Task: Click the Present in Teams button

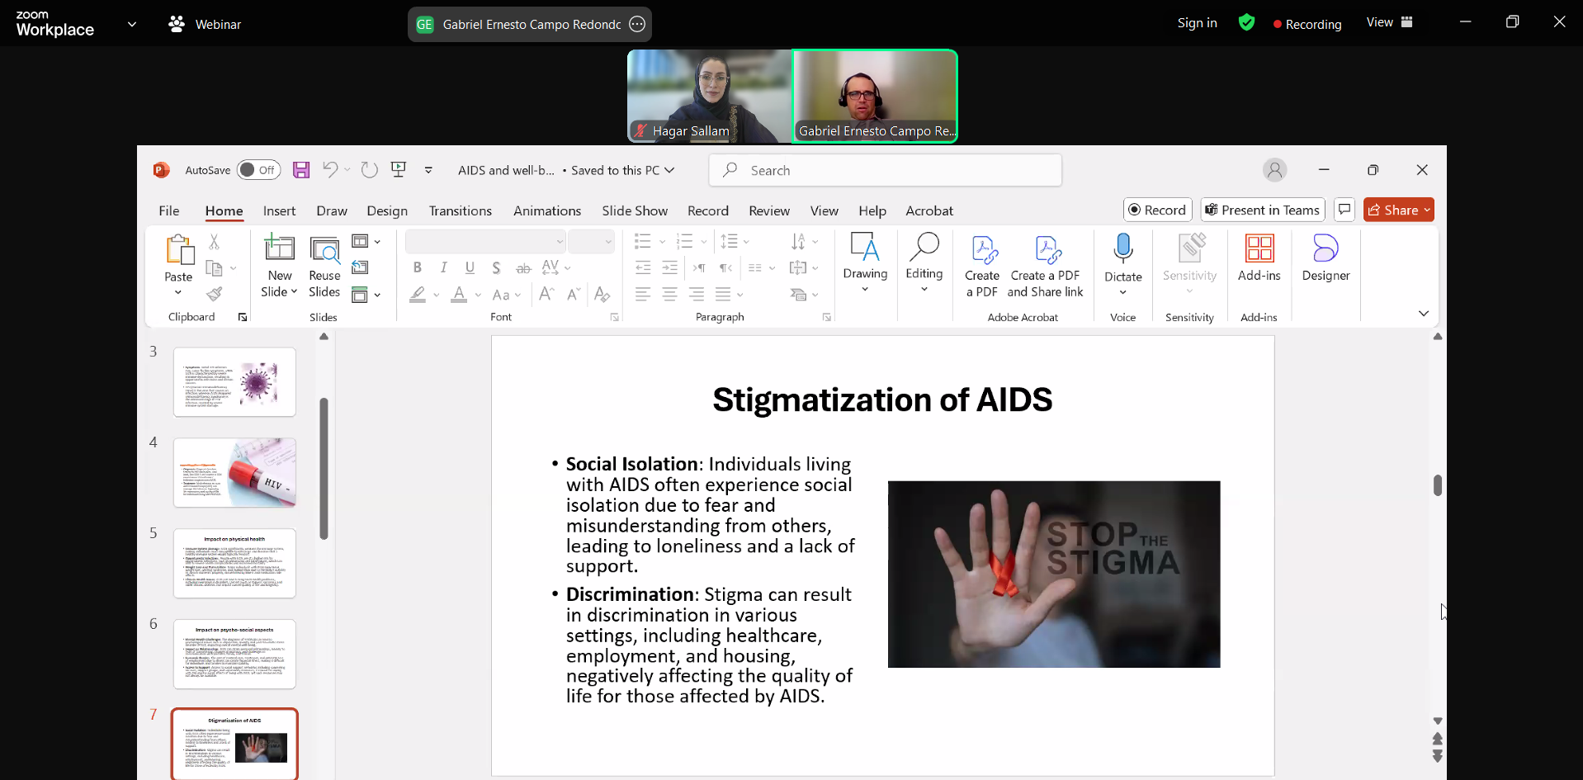Action: tap(1262, 210)
